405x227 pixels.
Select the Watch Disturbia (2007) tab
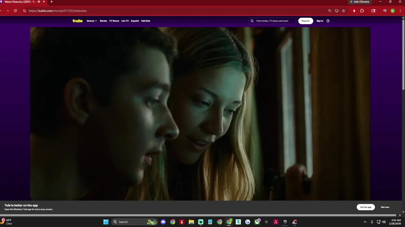tap(20, 2)
